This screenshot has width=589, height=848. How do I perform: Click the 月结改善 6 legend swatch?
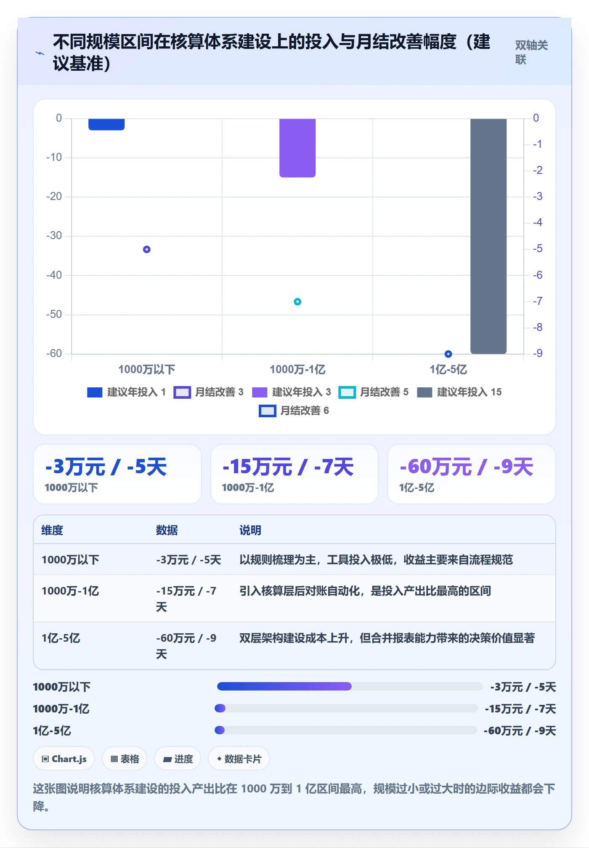tap(267, 411)
